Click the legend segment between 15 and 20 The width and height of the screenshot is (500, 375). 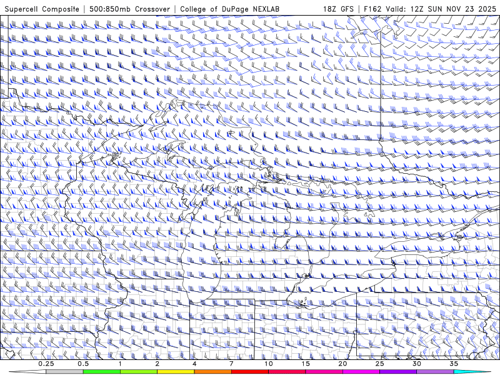[324, 372]
